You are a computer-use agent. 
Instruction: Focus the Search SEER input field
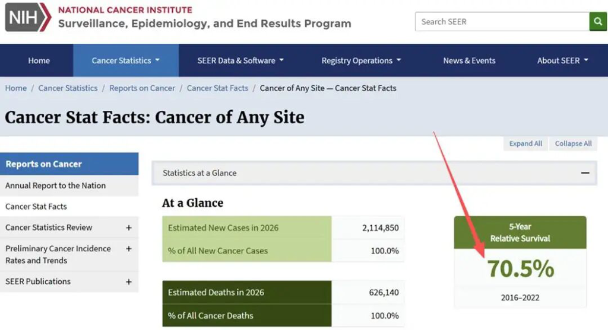[502, 22]
